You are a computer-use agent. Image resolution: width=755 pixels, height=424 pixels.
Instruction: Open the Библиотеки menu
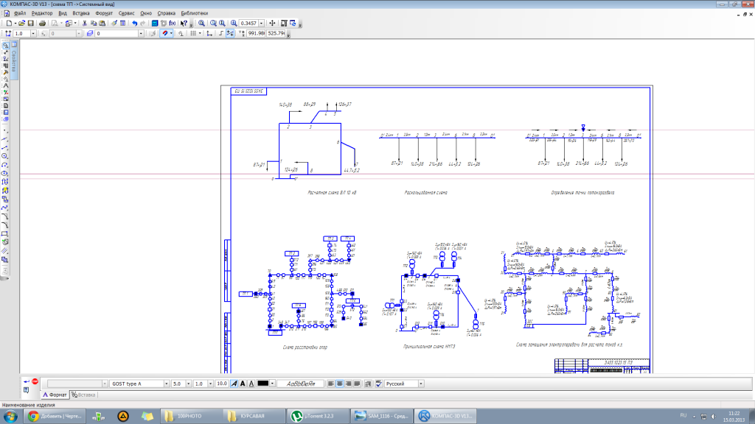point(194,13)
